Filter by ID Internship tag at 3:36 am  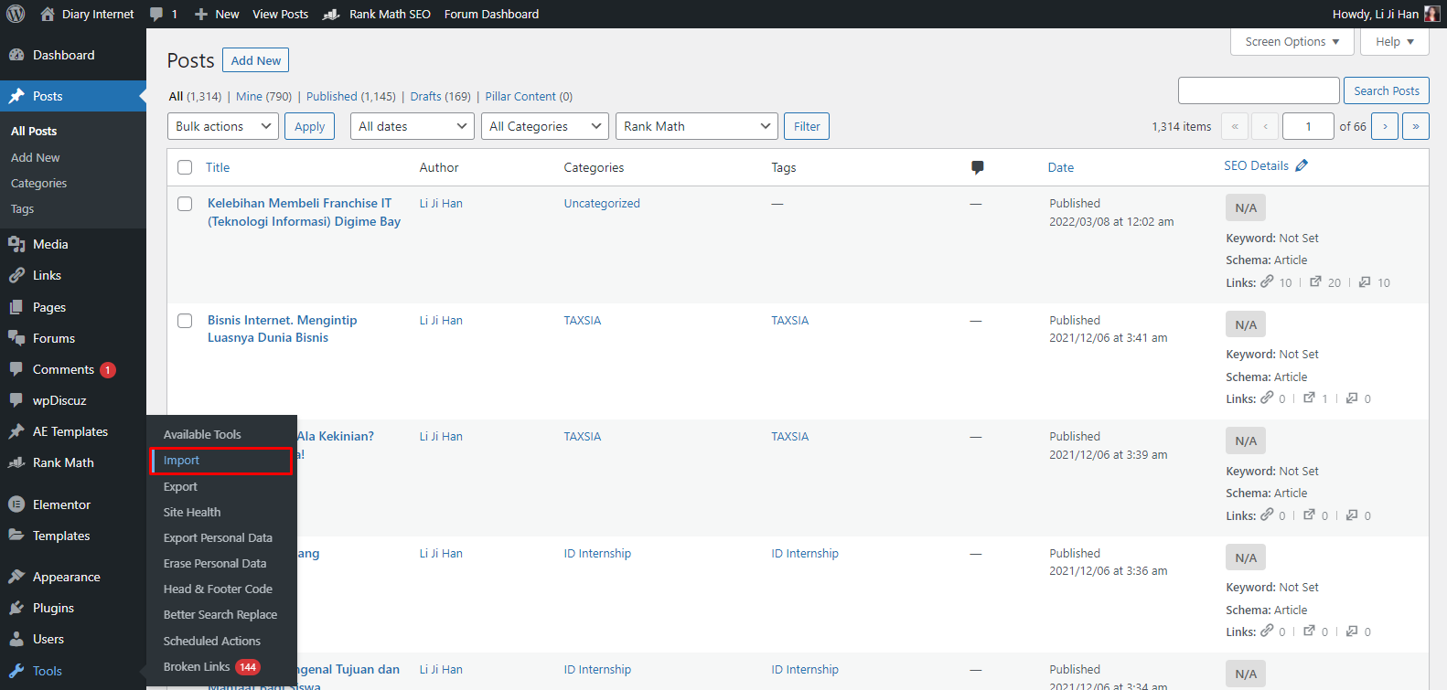pyautogui.click(x=805, y=553)
